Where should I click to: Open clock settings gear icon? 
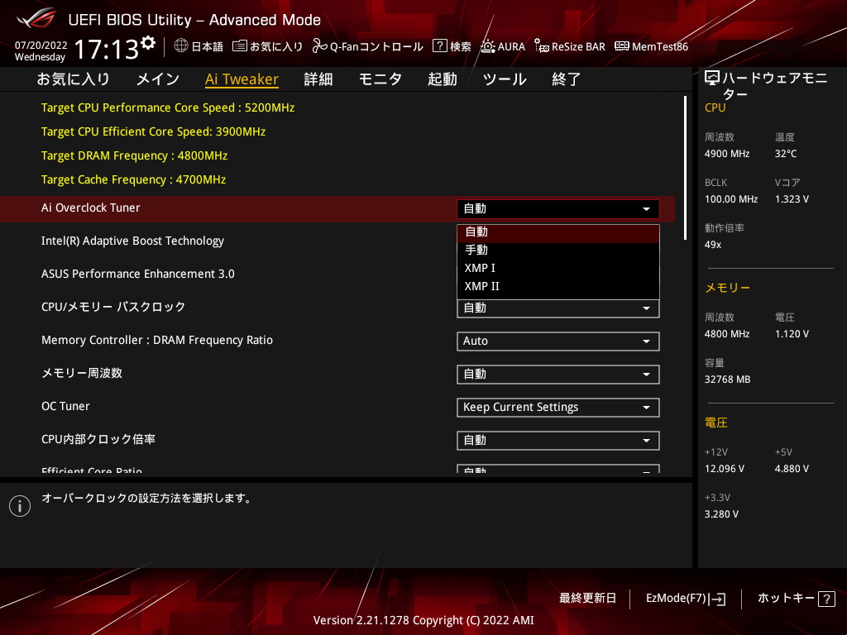(148, 43)
